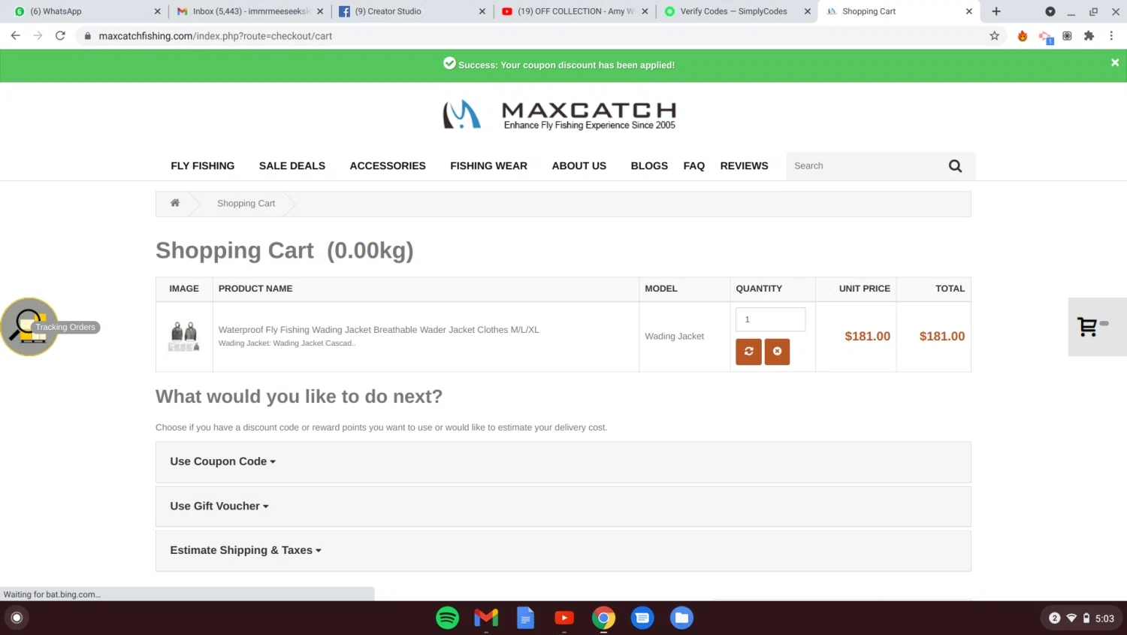Viewport: 1127px width, 635px height.
Task: Open the Chrome extensions puzzle icon
Action: [x=1089, y=36]
